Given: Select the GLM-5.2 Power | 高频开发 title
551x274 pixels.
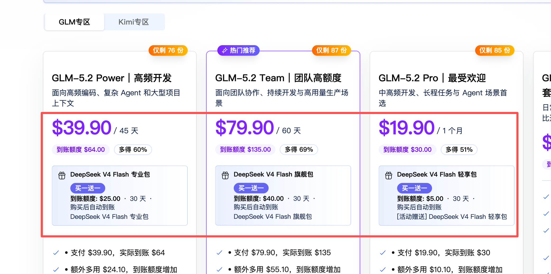Looking at the screenshot, I should [x=112, y=78].
